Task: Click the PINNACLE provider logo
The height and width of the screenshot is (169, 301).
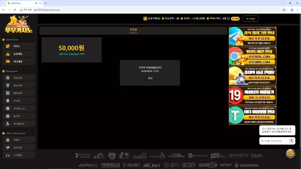Action: pyautogui.click(x=110, y=165)
